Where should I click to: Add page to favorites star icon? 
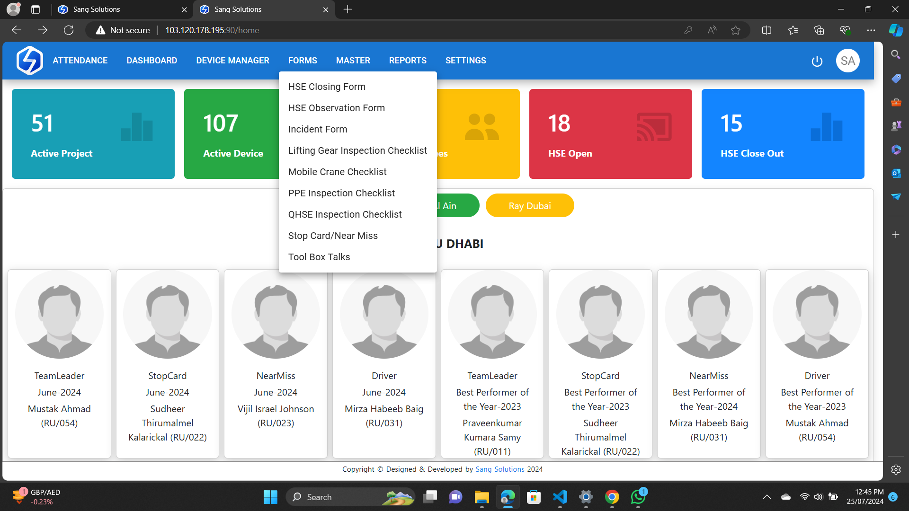[735, 30]
